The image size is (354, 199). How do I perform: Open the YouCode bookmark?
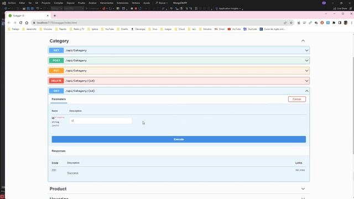(250, 29)
